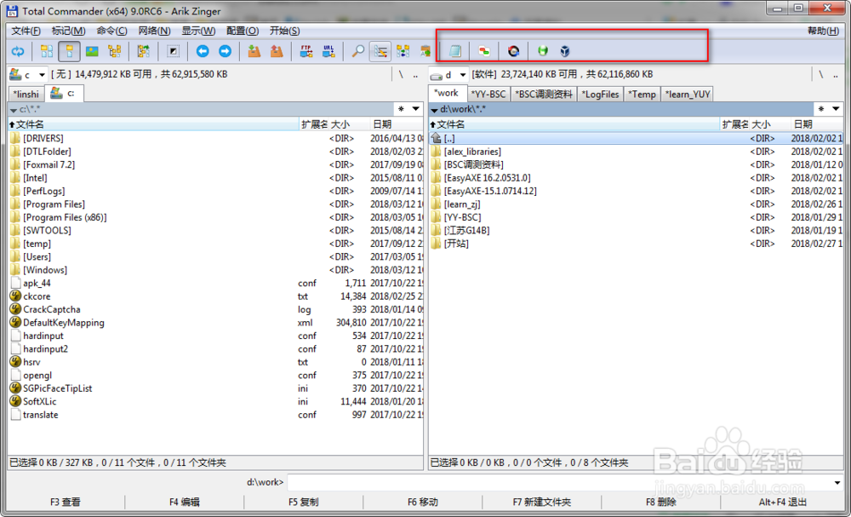851x517 pixels.
Task: Open the 显示(W) menu
Action: pos(198,31)
